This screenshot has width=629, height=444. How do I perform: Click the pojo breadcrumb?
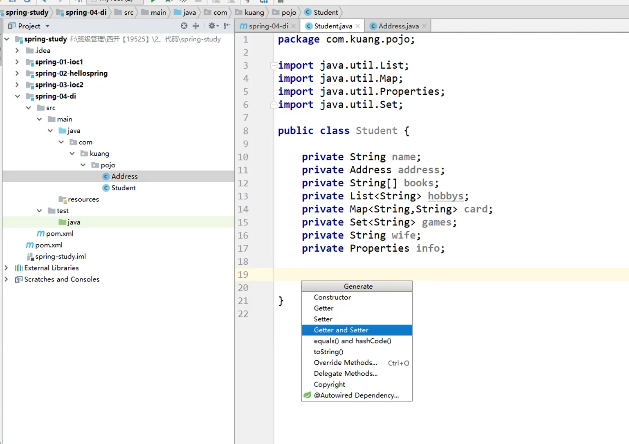pos(284,12)
